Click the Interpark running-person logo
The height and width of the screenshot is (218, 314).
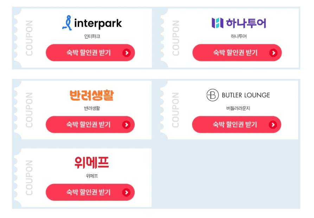(x=67, y=22)
